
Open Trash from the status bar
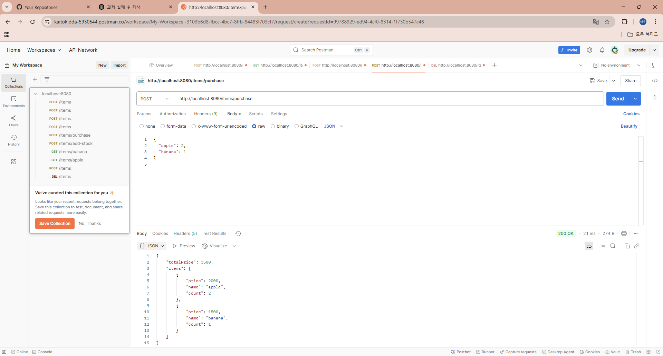pos(633,352)
